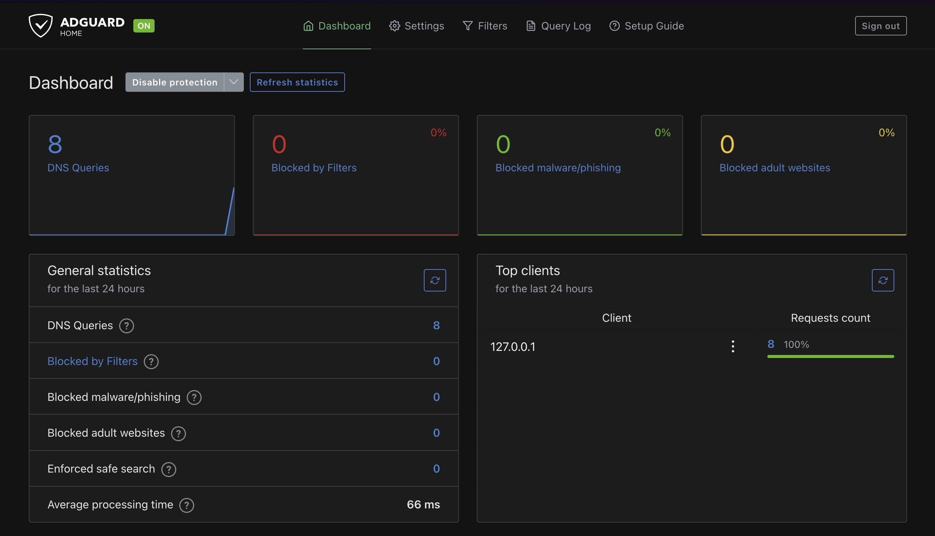935x536 pixels.
Task: Click the Query Log document icon in navbar
Action: pyautogui.click(x=531, y=26)
